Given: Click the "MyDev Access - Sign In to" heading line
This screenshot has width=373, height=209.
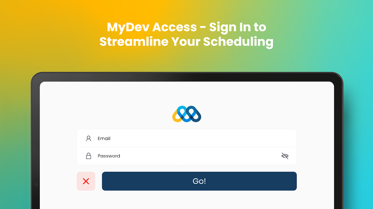Looking at the screenshot, I should coord(186,27).
